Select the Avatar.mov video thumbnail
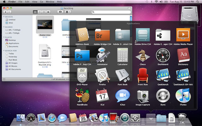The image size is (202, 126). tap(45, 23)
